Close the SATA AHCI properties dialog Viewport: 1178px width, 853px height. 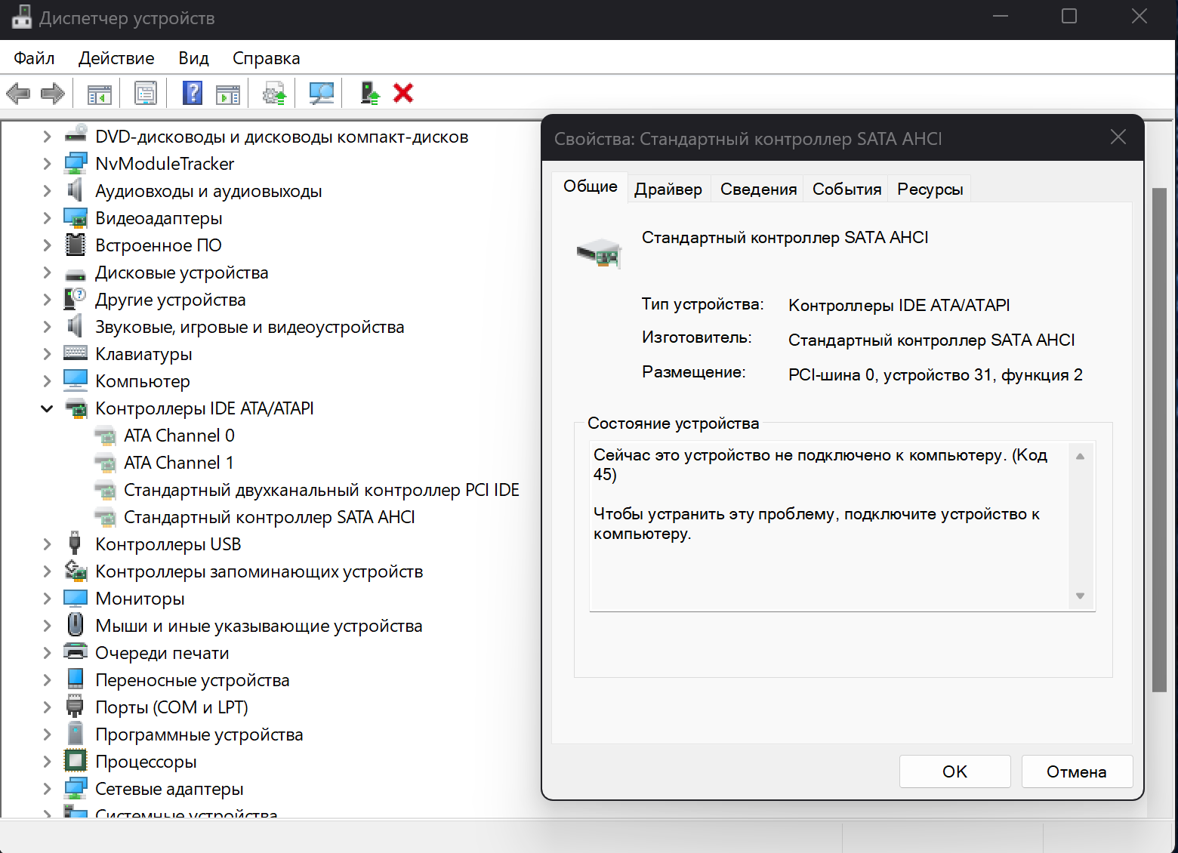click(x=1118, y=137)
